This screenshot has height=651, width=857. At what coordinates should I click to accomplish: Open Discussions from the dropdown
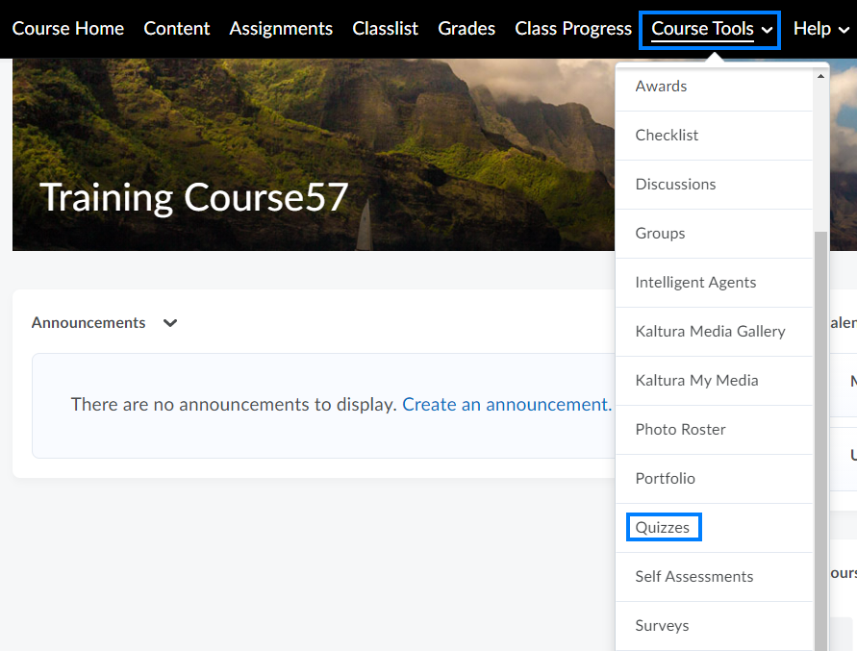(x=675, y=185)
